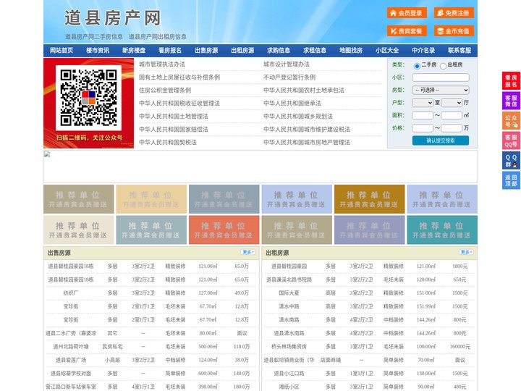Open the 城市设计管理办法 article link
Viewport: 521px width, 391px height.
[x=287, y=64]
